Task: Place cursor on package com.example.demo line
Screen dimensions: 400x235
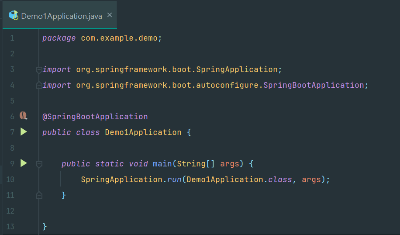Action: (x=102, y=38)
